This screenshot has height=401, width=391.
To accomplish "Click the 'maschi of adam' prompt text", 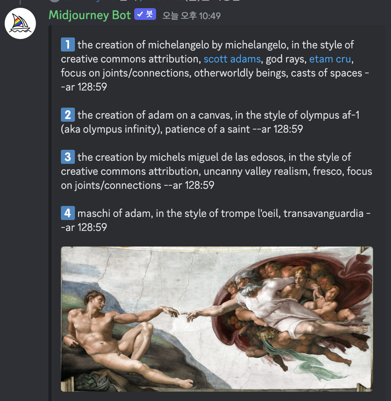I will point(114,213).
